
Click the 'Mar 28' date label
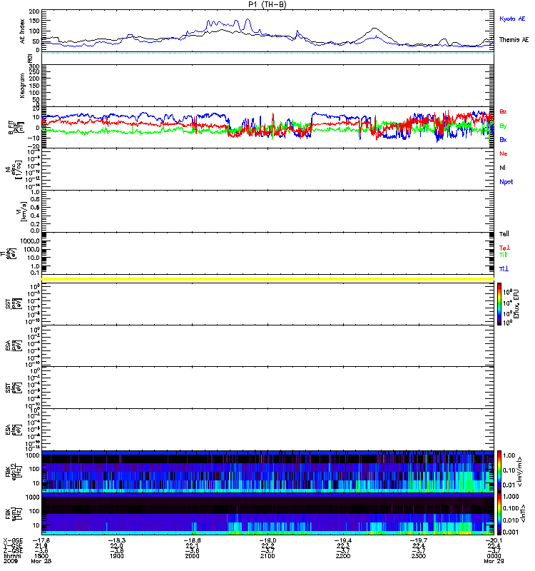coord(41,561)
